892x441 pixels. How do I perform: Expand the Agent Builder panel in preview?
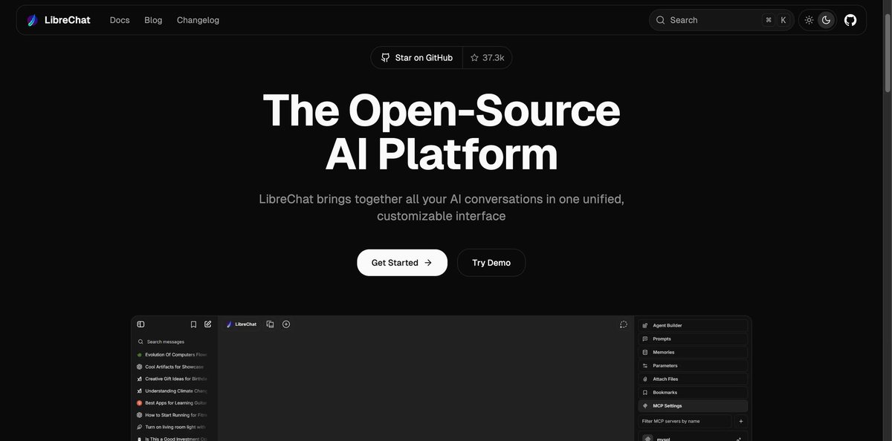693,325
